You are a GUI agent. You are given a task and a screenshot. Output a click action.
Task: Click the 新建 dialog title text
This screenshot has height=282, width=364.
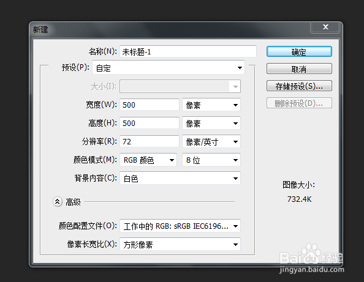click(40, 29)
